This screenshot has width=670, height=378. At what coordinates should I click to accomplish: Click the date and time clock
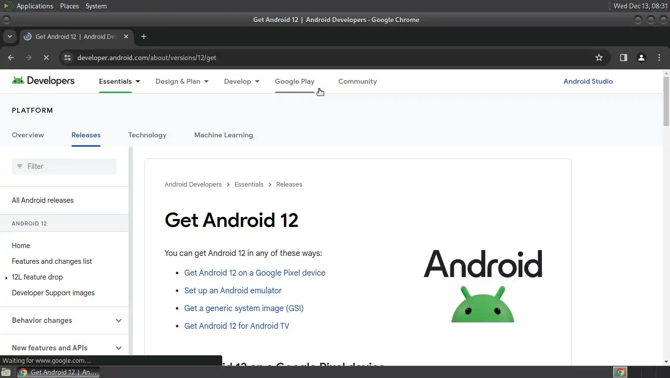[640, 6]
